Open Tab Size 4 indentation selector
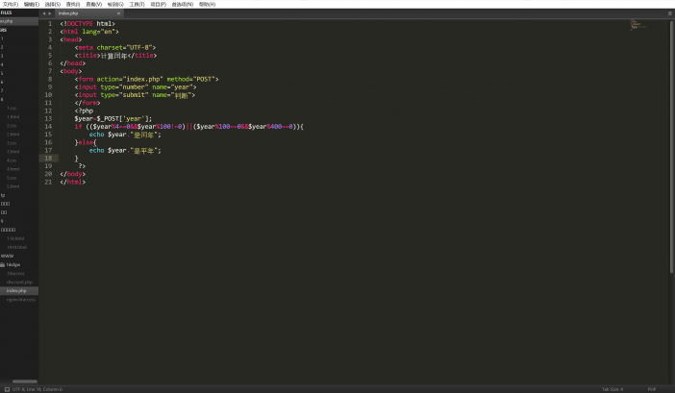 point(612,389)
